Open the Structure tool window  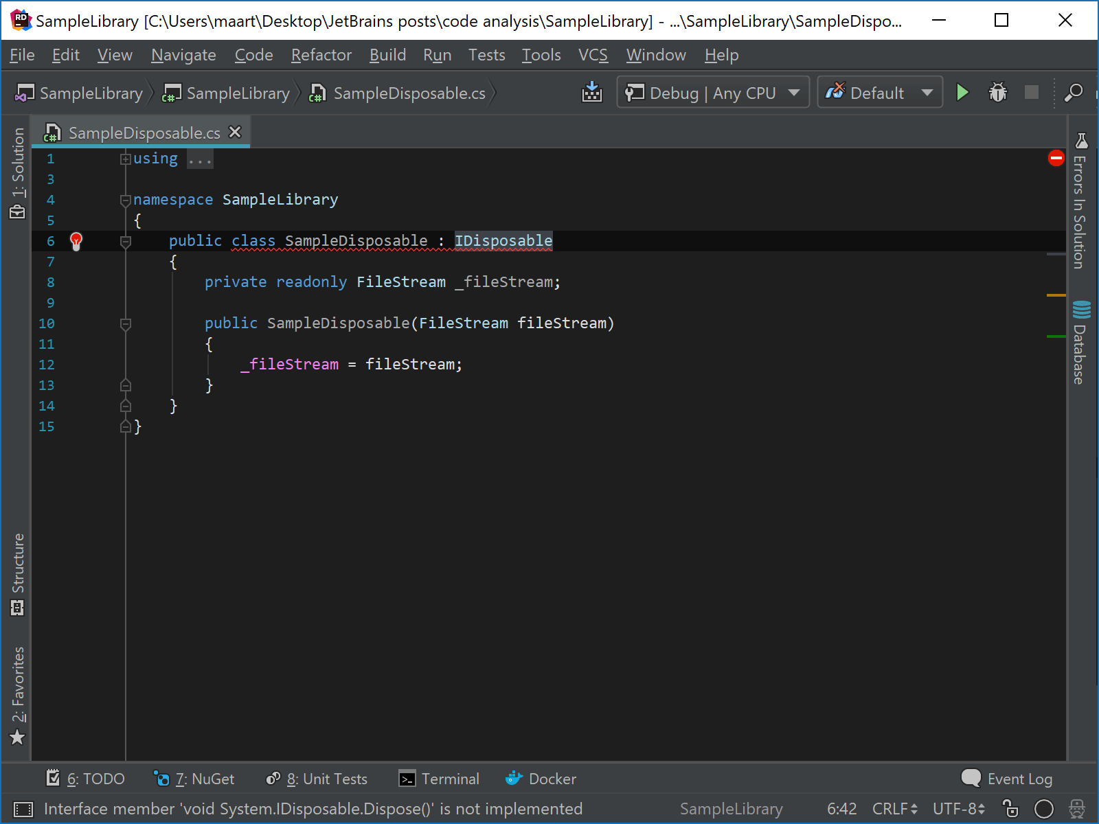(17, 574)
